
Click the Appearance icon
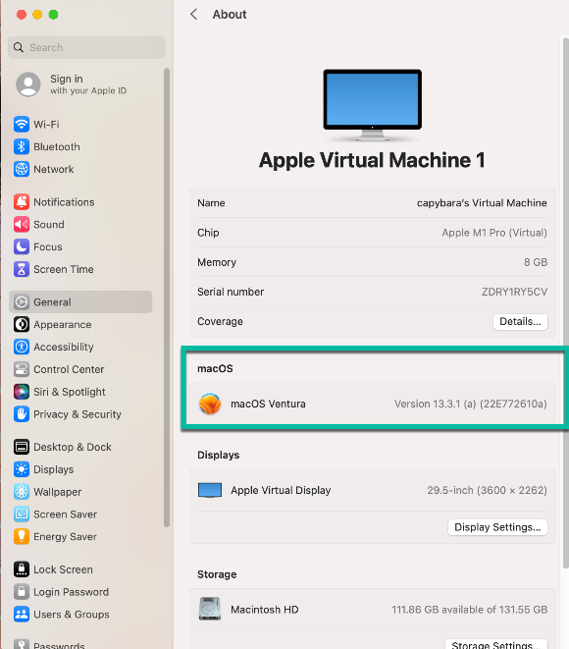(21, 324)
